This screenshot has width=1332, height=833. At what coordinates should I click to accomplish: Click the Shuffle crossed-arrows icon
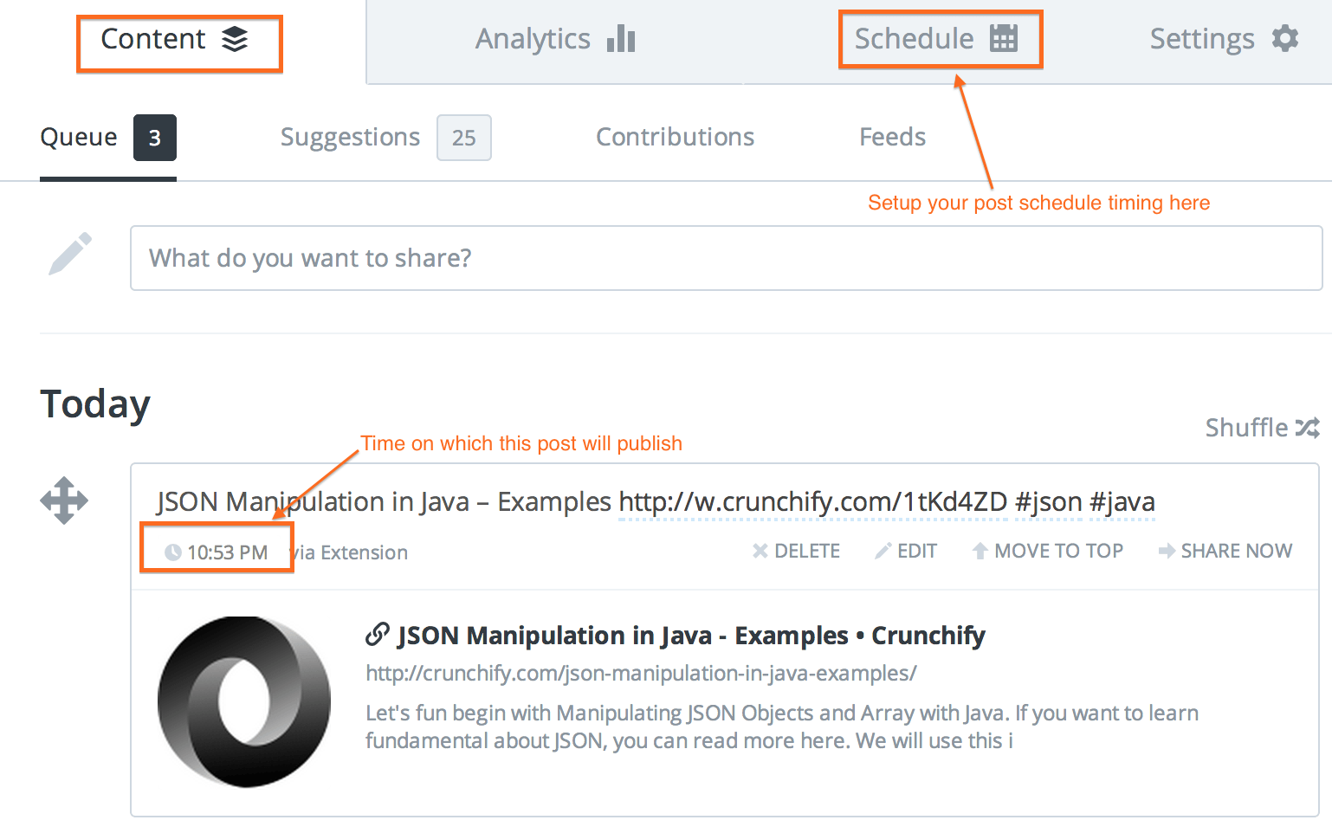coord(1308,427)
